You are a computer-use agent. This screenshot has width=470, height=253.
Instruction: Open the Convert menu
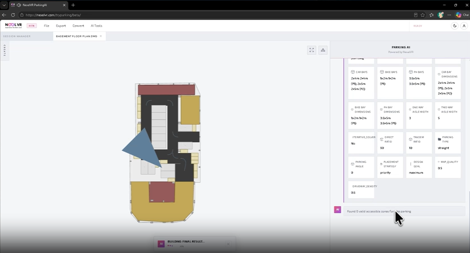coord(78,26)
